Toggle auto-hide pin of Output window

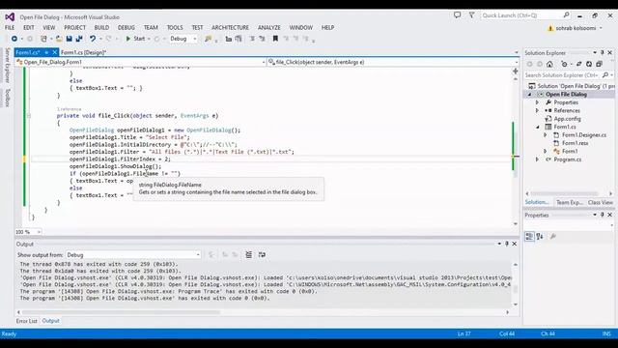pos(507,244)
